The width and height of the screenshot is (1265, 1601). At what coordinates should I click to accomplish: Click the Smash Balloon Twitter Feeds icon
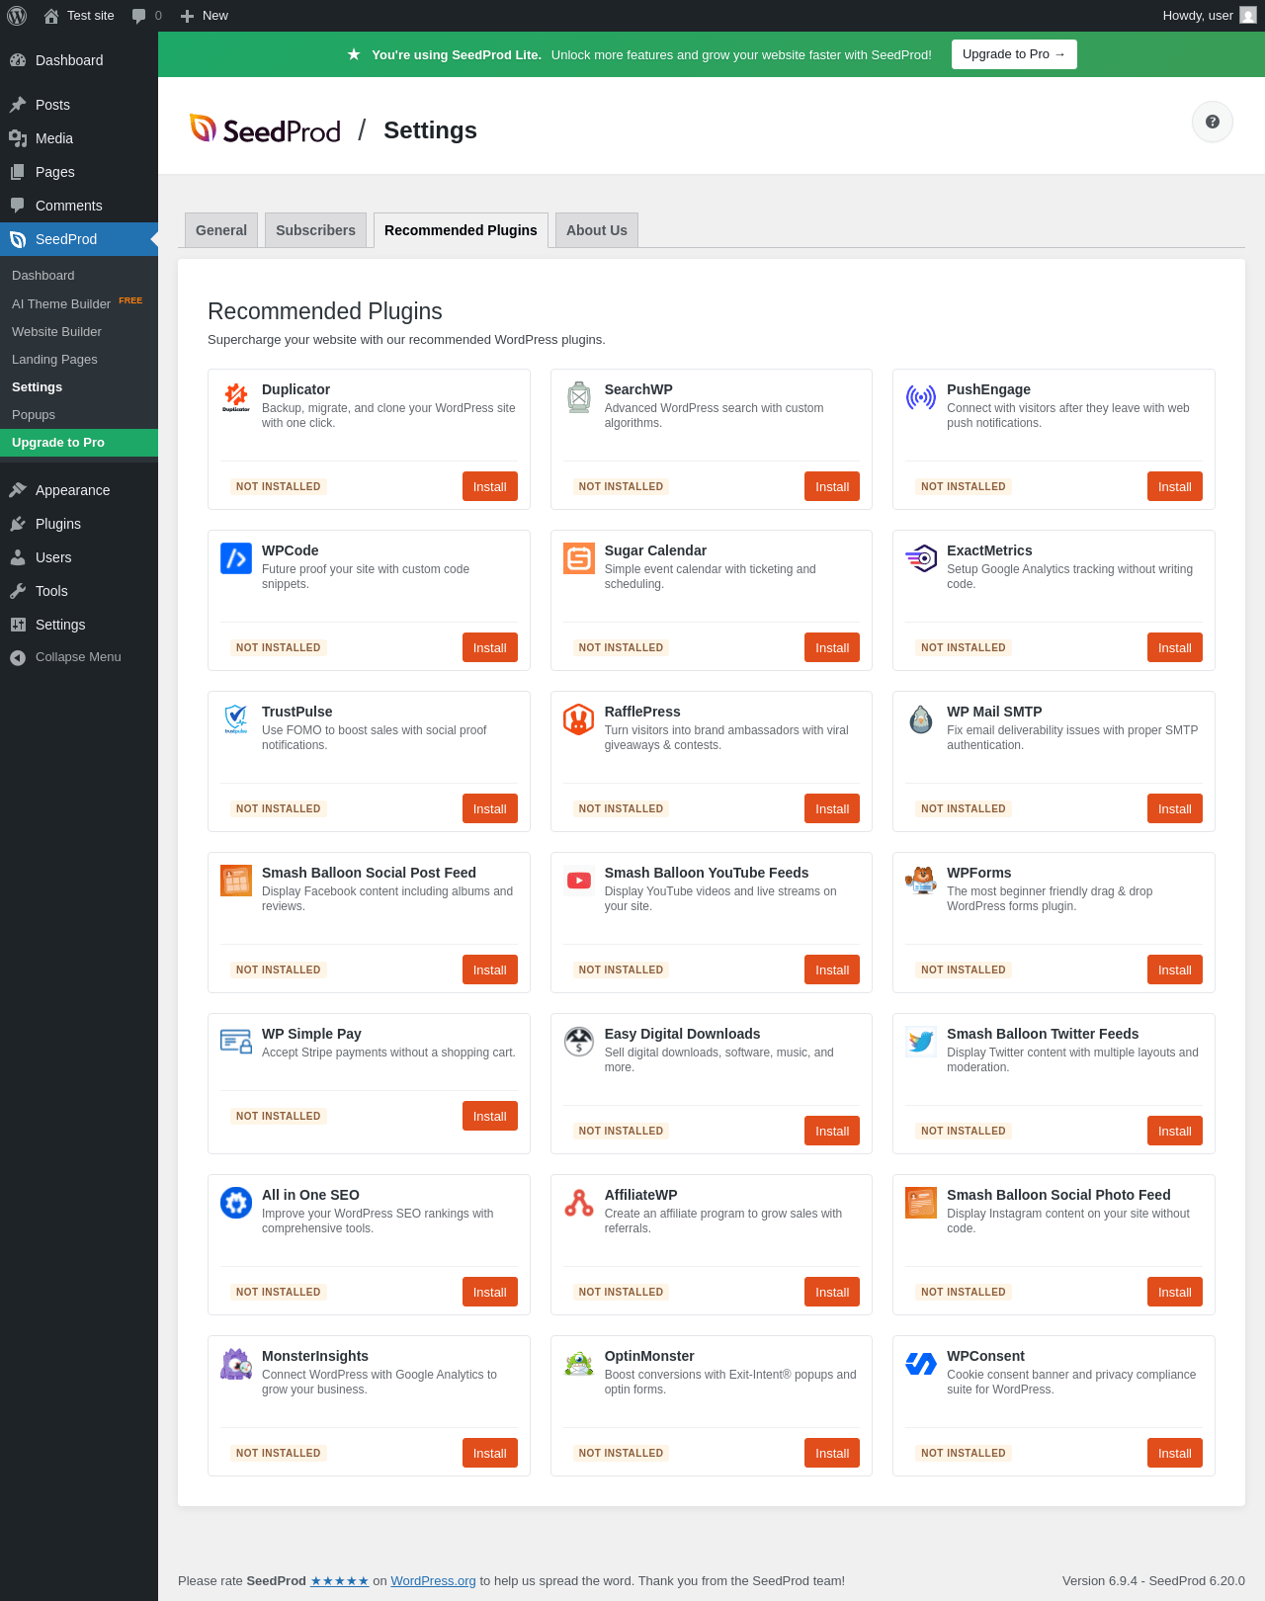(x=921, y=1042)
